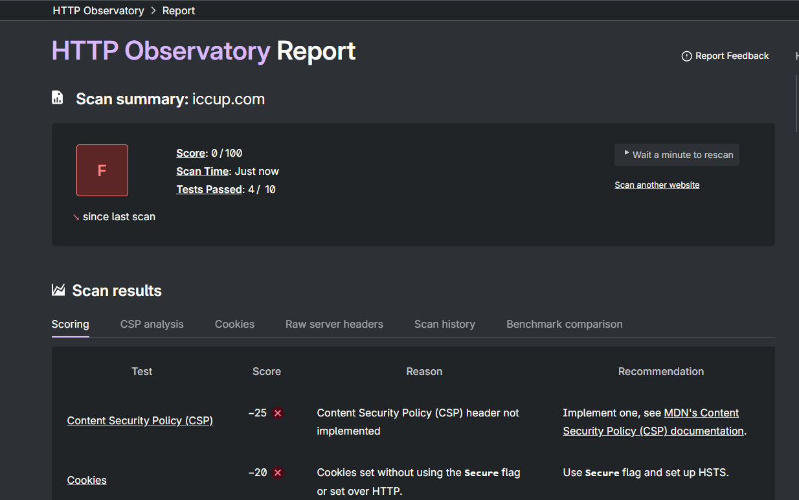Click the Score label link
Image resolution: width=799 pixels, height=500 pixels.
(x=190, y=153)
